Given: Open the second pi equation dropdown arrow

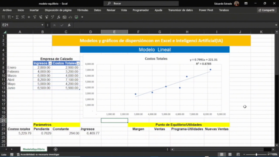Looking at the screenshot, I should [x=13, y=17].
